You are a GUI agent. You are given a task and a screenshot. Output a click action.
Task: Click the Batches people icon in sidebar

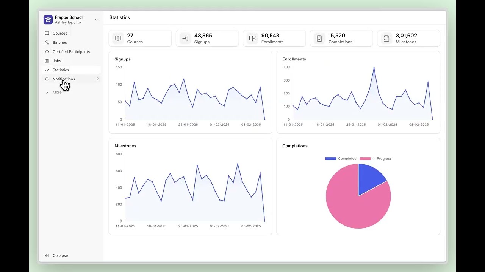coord(47,42)
